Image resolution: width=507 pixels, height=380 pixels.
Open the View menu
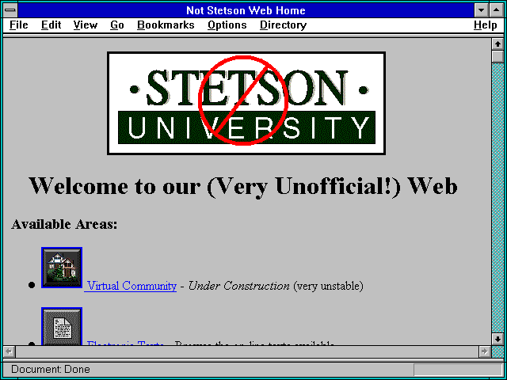point(85,25)
